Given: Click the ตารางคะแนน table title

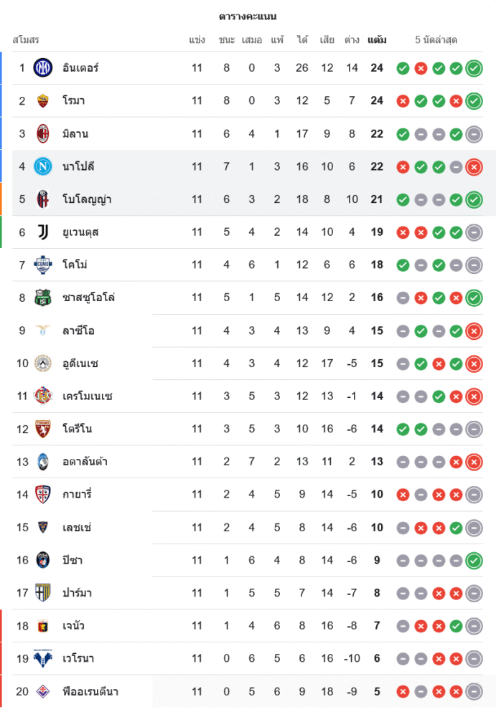Looking at the screenshot, I should coord(248,16).
